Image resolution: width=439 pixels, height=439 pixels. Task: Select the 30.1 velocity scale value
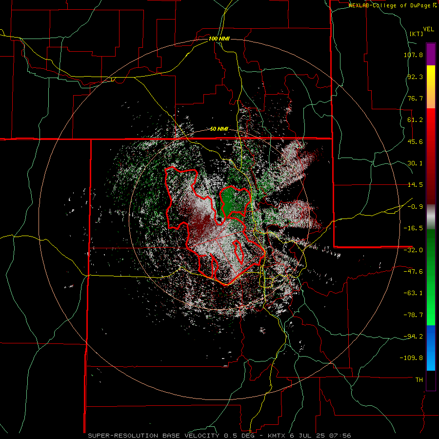click(415, 163)
